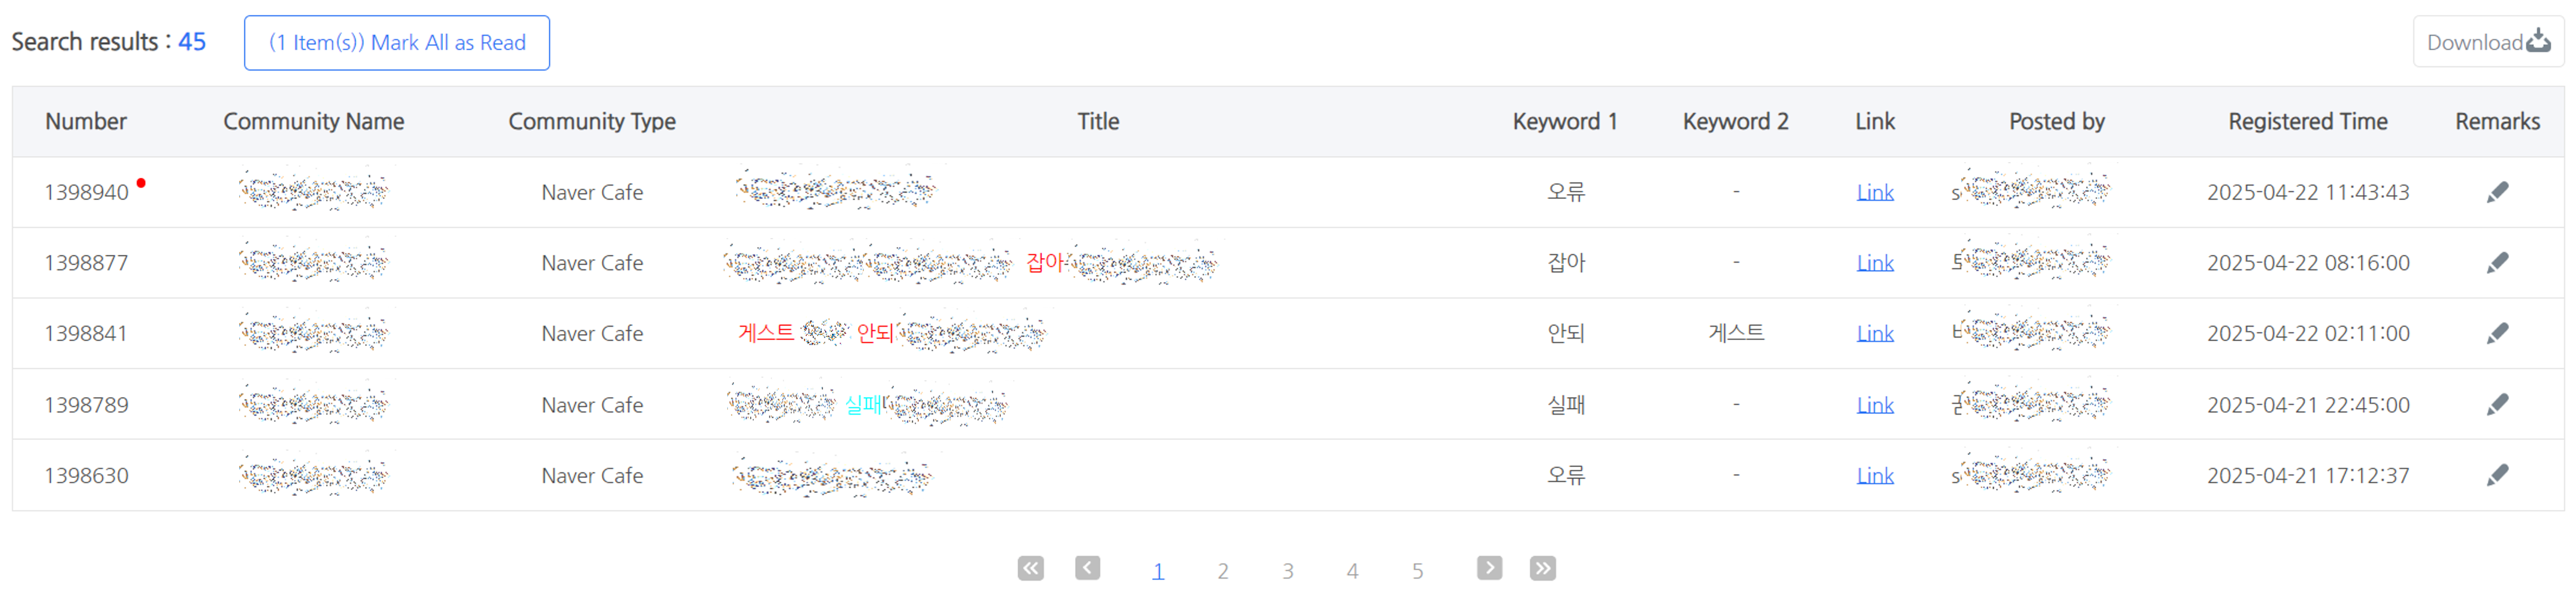
Task: Click the Community Name column header
Action: click(x=314, y=122)
